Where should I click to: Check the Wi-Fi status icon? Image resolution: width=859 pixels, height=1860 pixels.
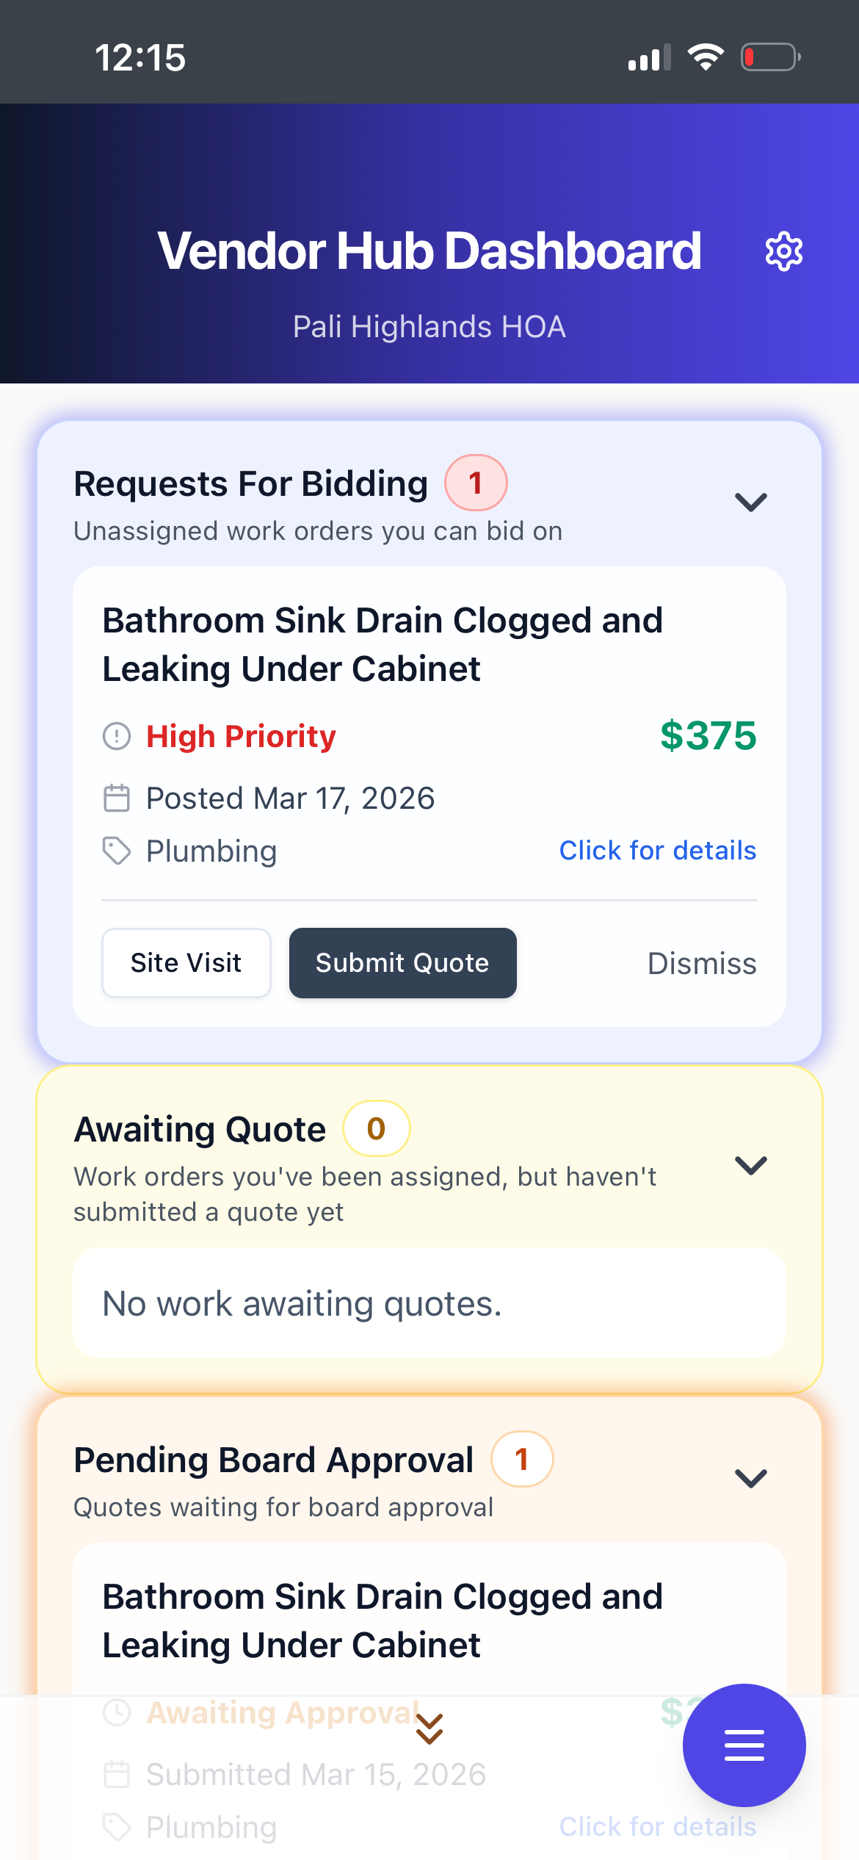[x=706, y=57]
